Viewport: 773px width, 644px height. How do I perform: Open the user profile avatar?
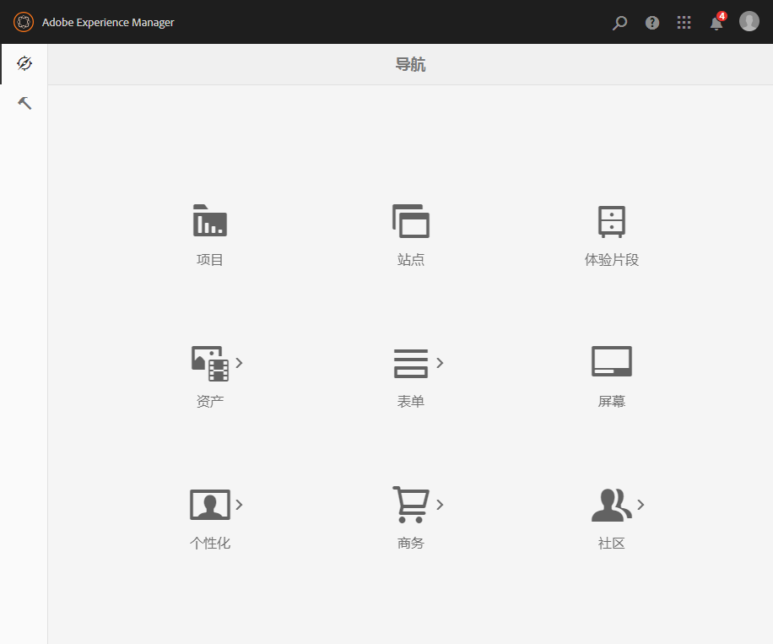(749, 22)
